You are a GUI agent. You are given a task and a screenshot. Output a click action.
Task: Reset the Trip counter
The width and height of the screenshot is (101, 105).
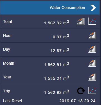pos(81,91)
